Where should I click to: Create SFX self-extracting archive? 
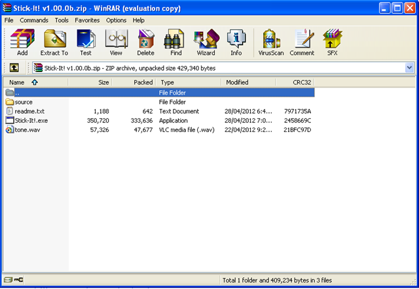click(332, 42)
